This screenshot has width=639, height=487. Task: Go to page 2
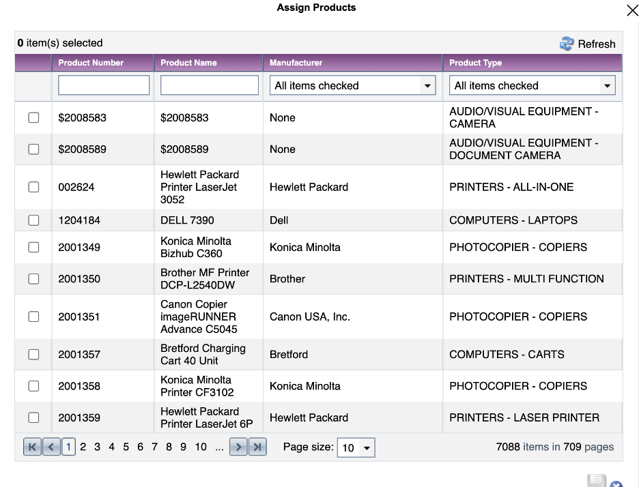click(x=83, y=447)
